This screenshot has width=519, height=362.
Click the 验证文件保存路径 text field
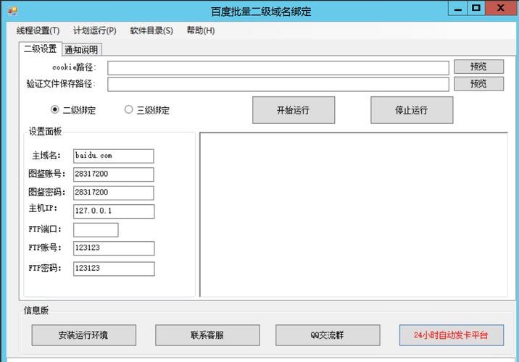(278, 84)
